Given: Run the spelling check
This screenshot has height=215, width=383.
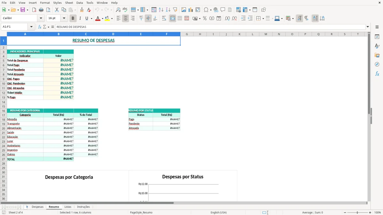Looking at the screenshot, I should 125,10.
